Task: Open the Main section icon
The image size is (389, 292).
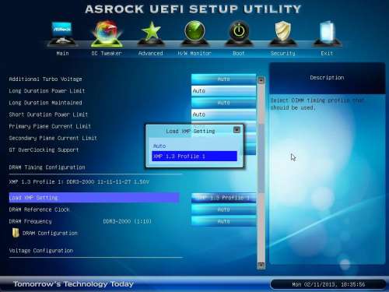Action: 62,33
